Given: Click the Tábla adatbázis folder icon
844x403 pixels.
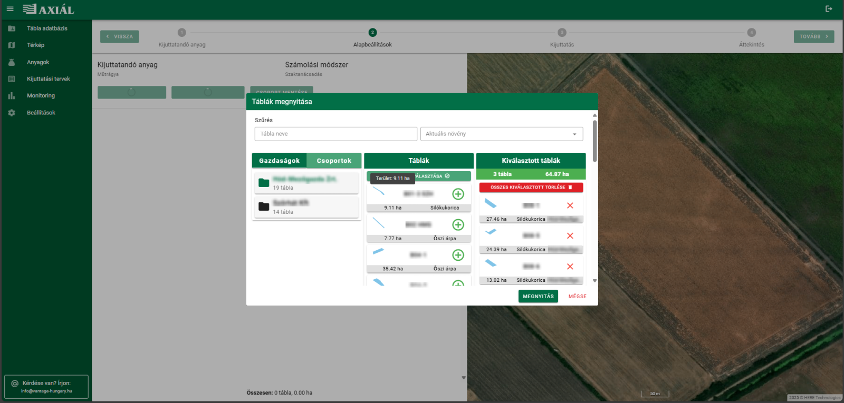Looking at the screenshot, I should click(x=12, y=28).
